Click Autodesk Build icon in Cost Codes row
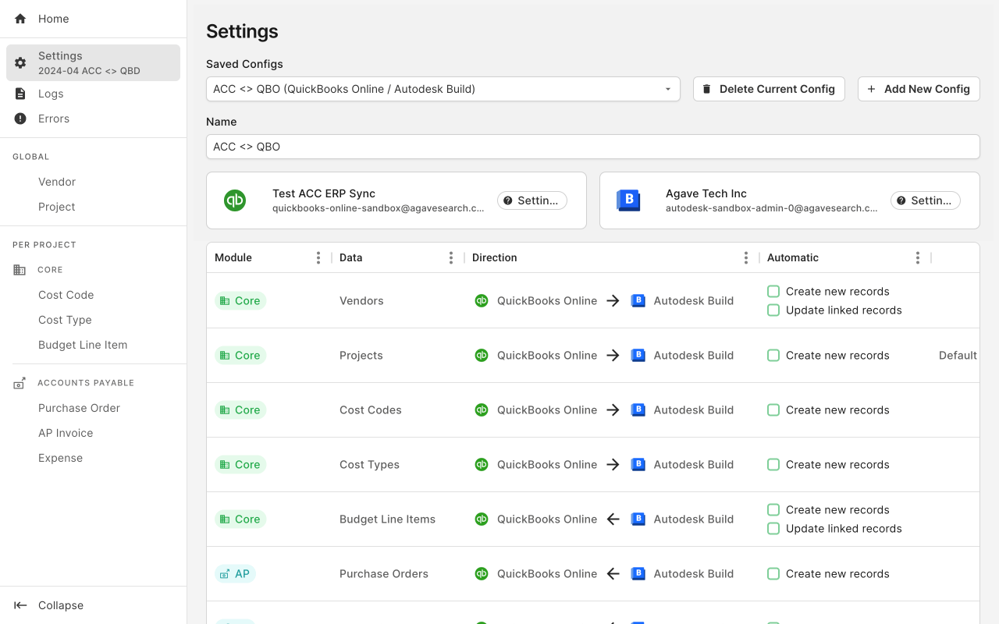999x624 pixels. 638,409
